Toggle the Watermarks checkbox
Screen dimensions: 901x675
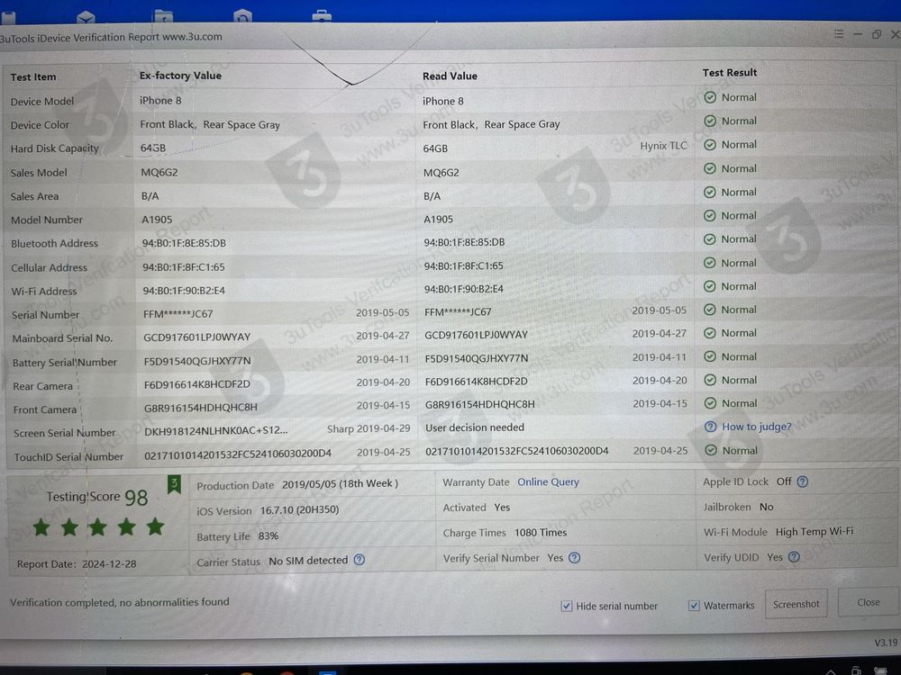[x=694, y=606]
